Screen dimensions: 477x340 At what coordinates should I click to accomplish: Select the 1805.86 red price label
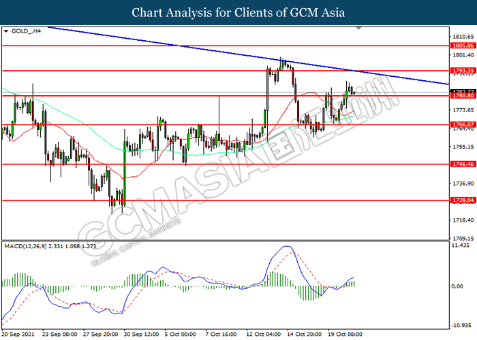coord(463,46)
